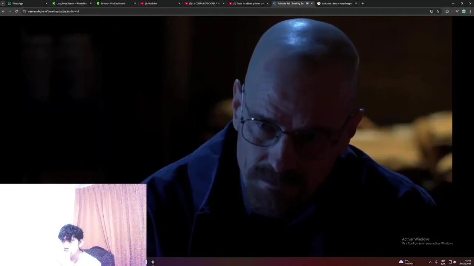Open the media controls icon
The image size is (474, 266).
457,11
